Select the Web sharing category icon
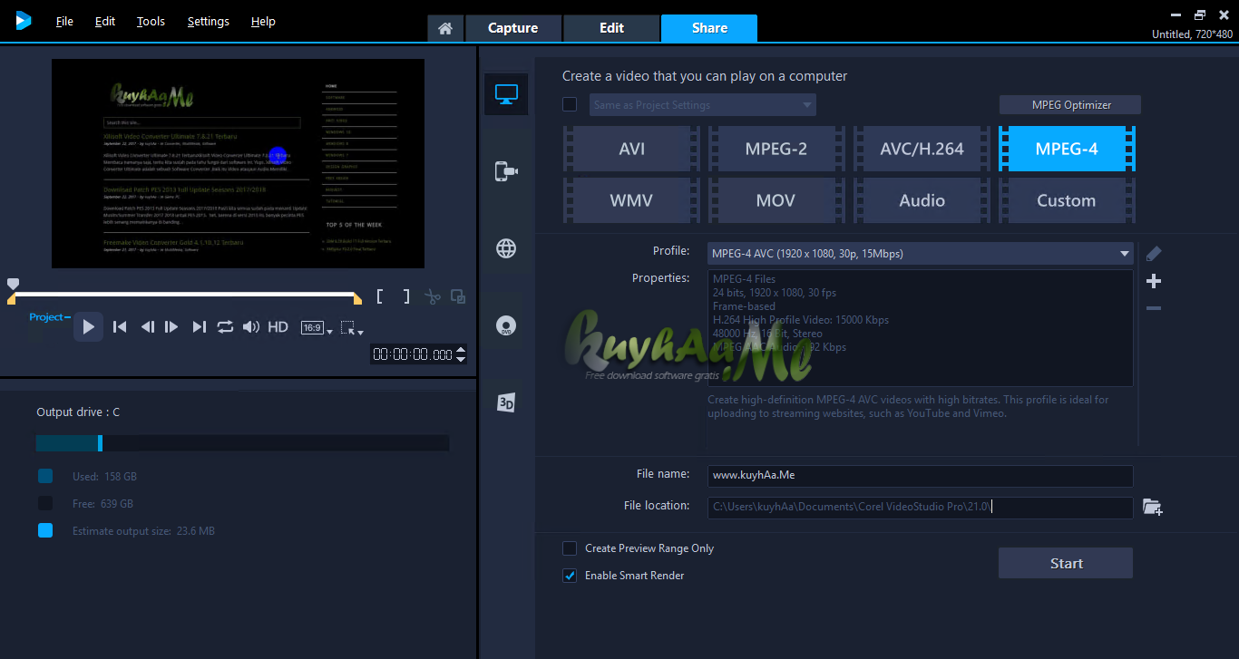This screenshot has height=659, width=1239. pos(506,249)
